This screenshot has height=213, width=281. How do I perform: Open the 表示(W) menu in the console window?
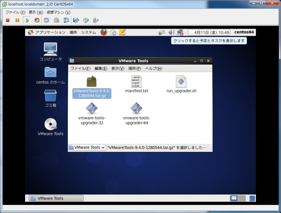(x=36, y=12)
